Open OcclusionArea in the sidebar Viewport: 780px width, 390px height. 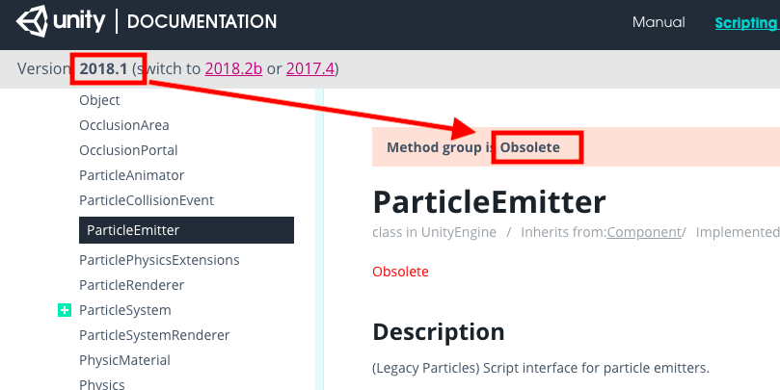point(123,125)
